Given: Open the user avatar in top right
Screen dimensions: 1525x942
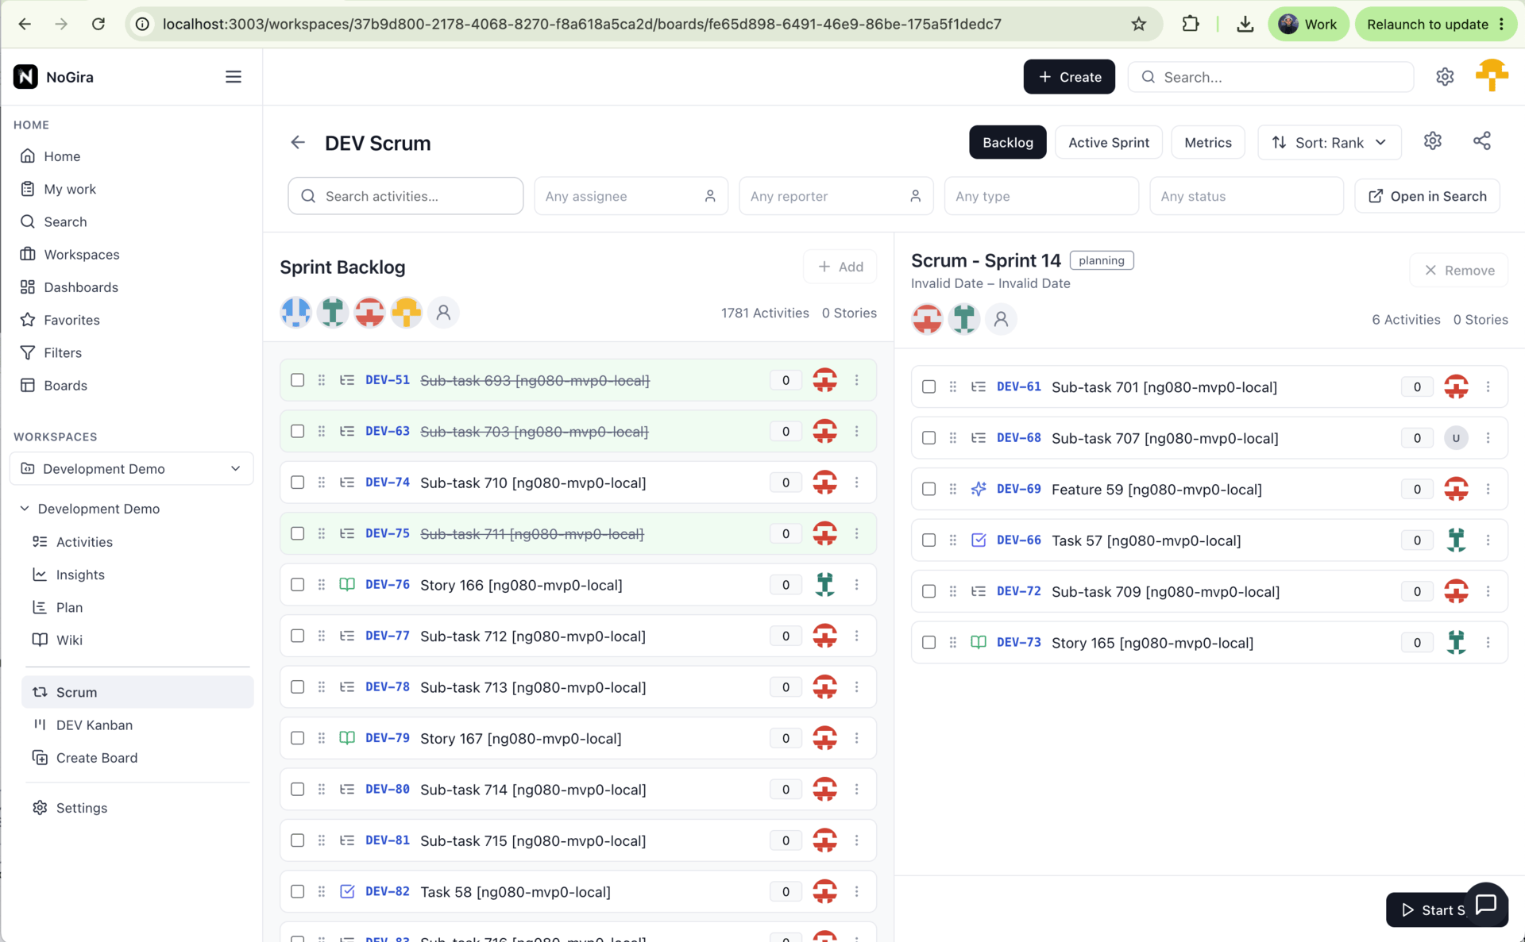Looking at the screenshot, I should [1492, 76].
